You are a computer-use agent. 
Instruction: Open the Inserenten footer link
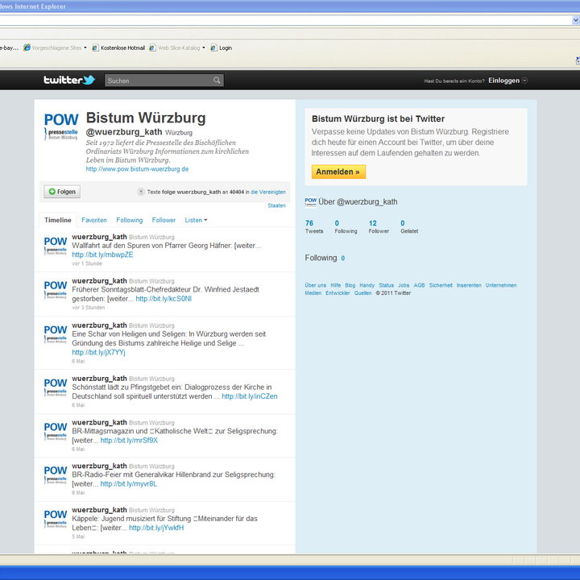pyautogui.click(x=469, y=285)
